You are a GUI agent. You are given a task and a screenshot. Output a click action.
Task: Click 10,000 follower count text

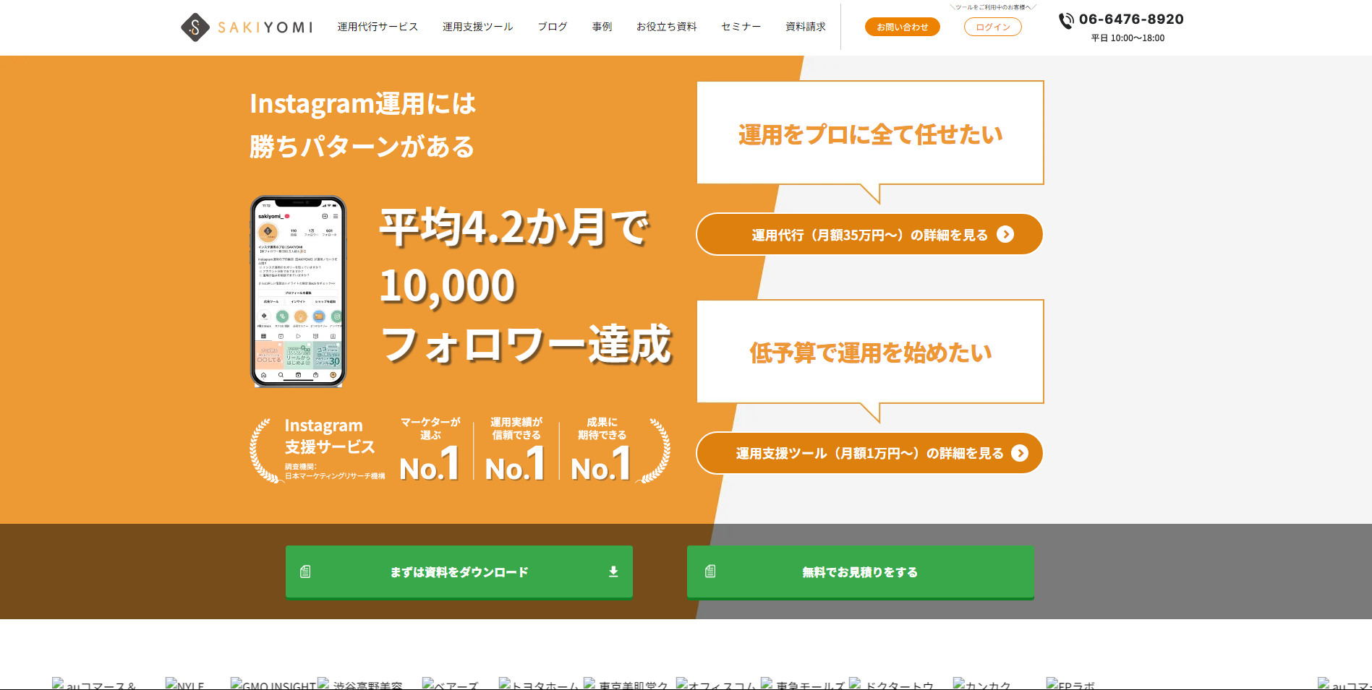tap(447, 285)
